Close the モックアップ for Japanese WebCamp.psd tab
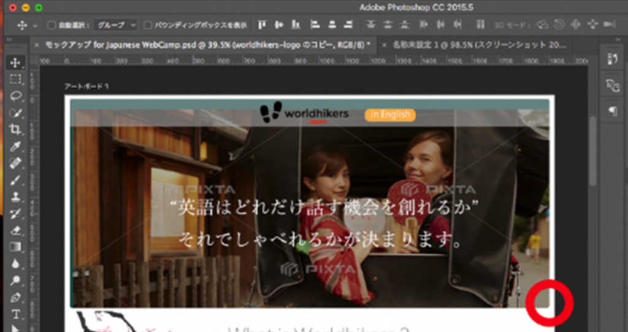628x332 pixels. [x=36, y=45]
